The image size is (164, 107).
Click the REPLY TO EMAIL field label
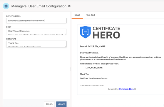tap(14, 16)
